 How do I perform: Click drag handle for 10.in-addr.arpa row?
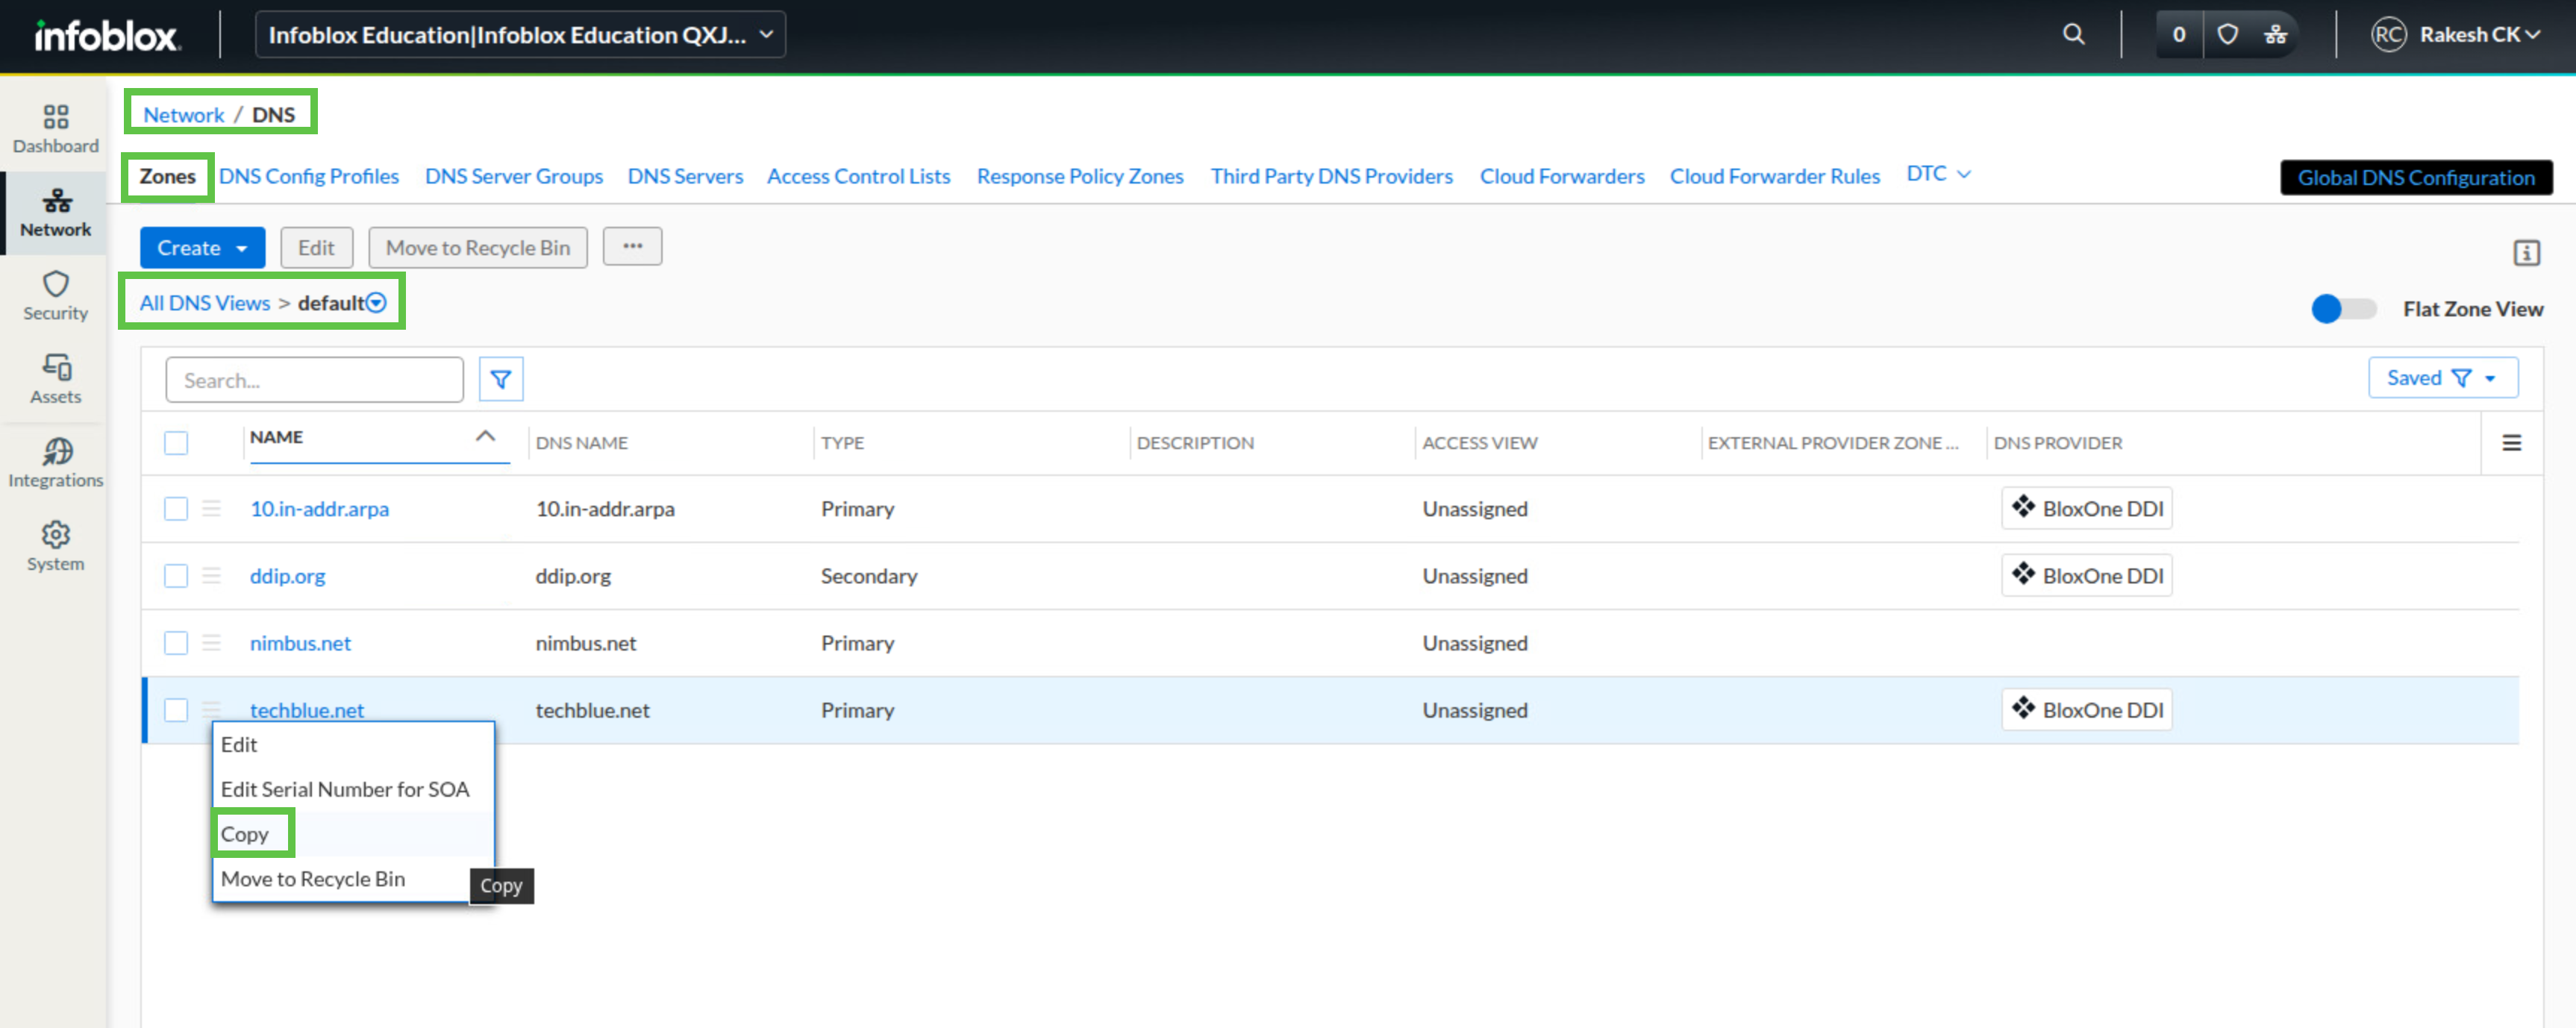coord(211,508)
